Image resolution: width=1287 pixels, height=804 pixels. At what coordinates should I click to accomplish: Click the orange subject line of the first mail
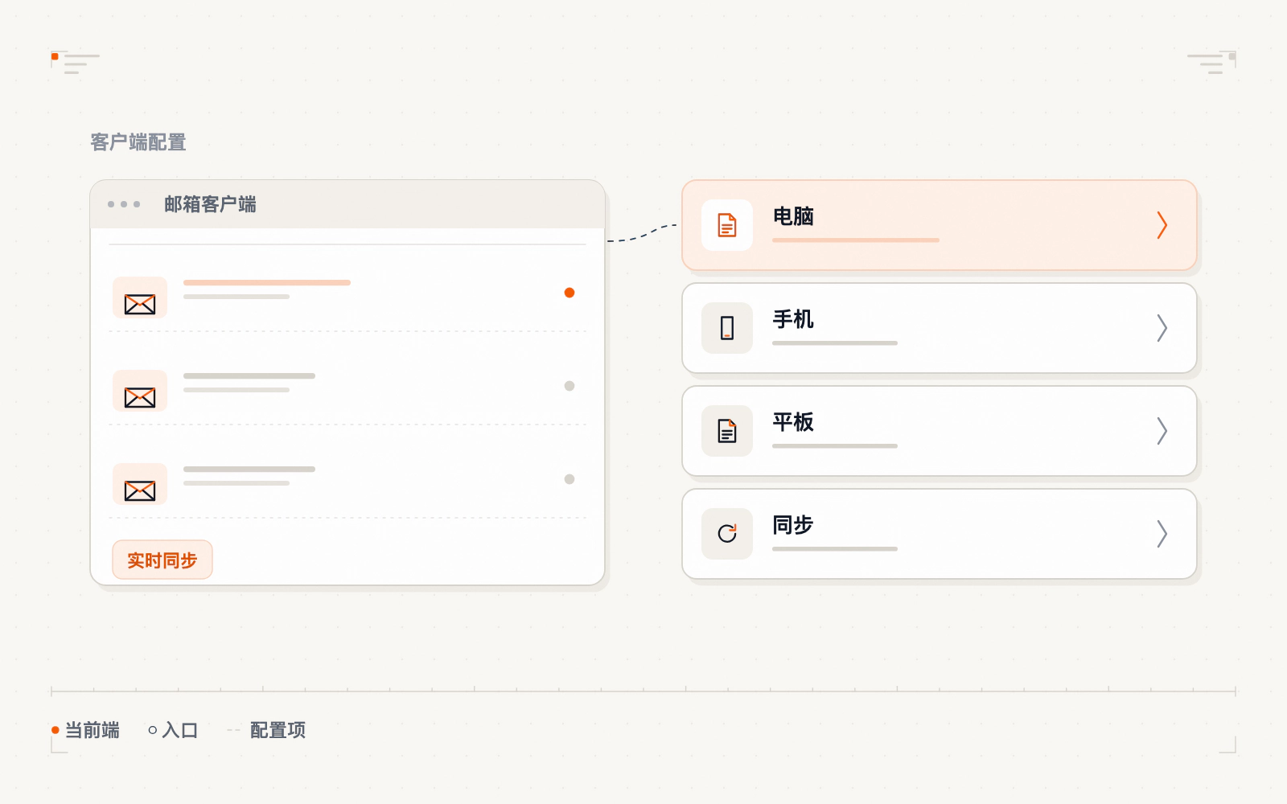[267, 282]
